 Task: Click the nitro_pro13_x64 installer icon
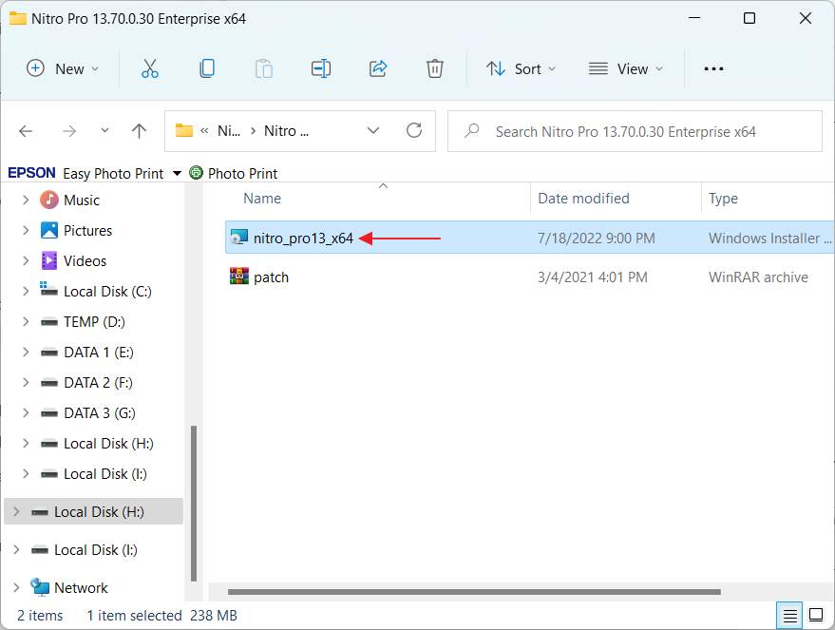[x=239, y=238]
